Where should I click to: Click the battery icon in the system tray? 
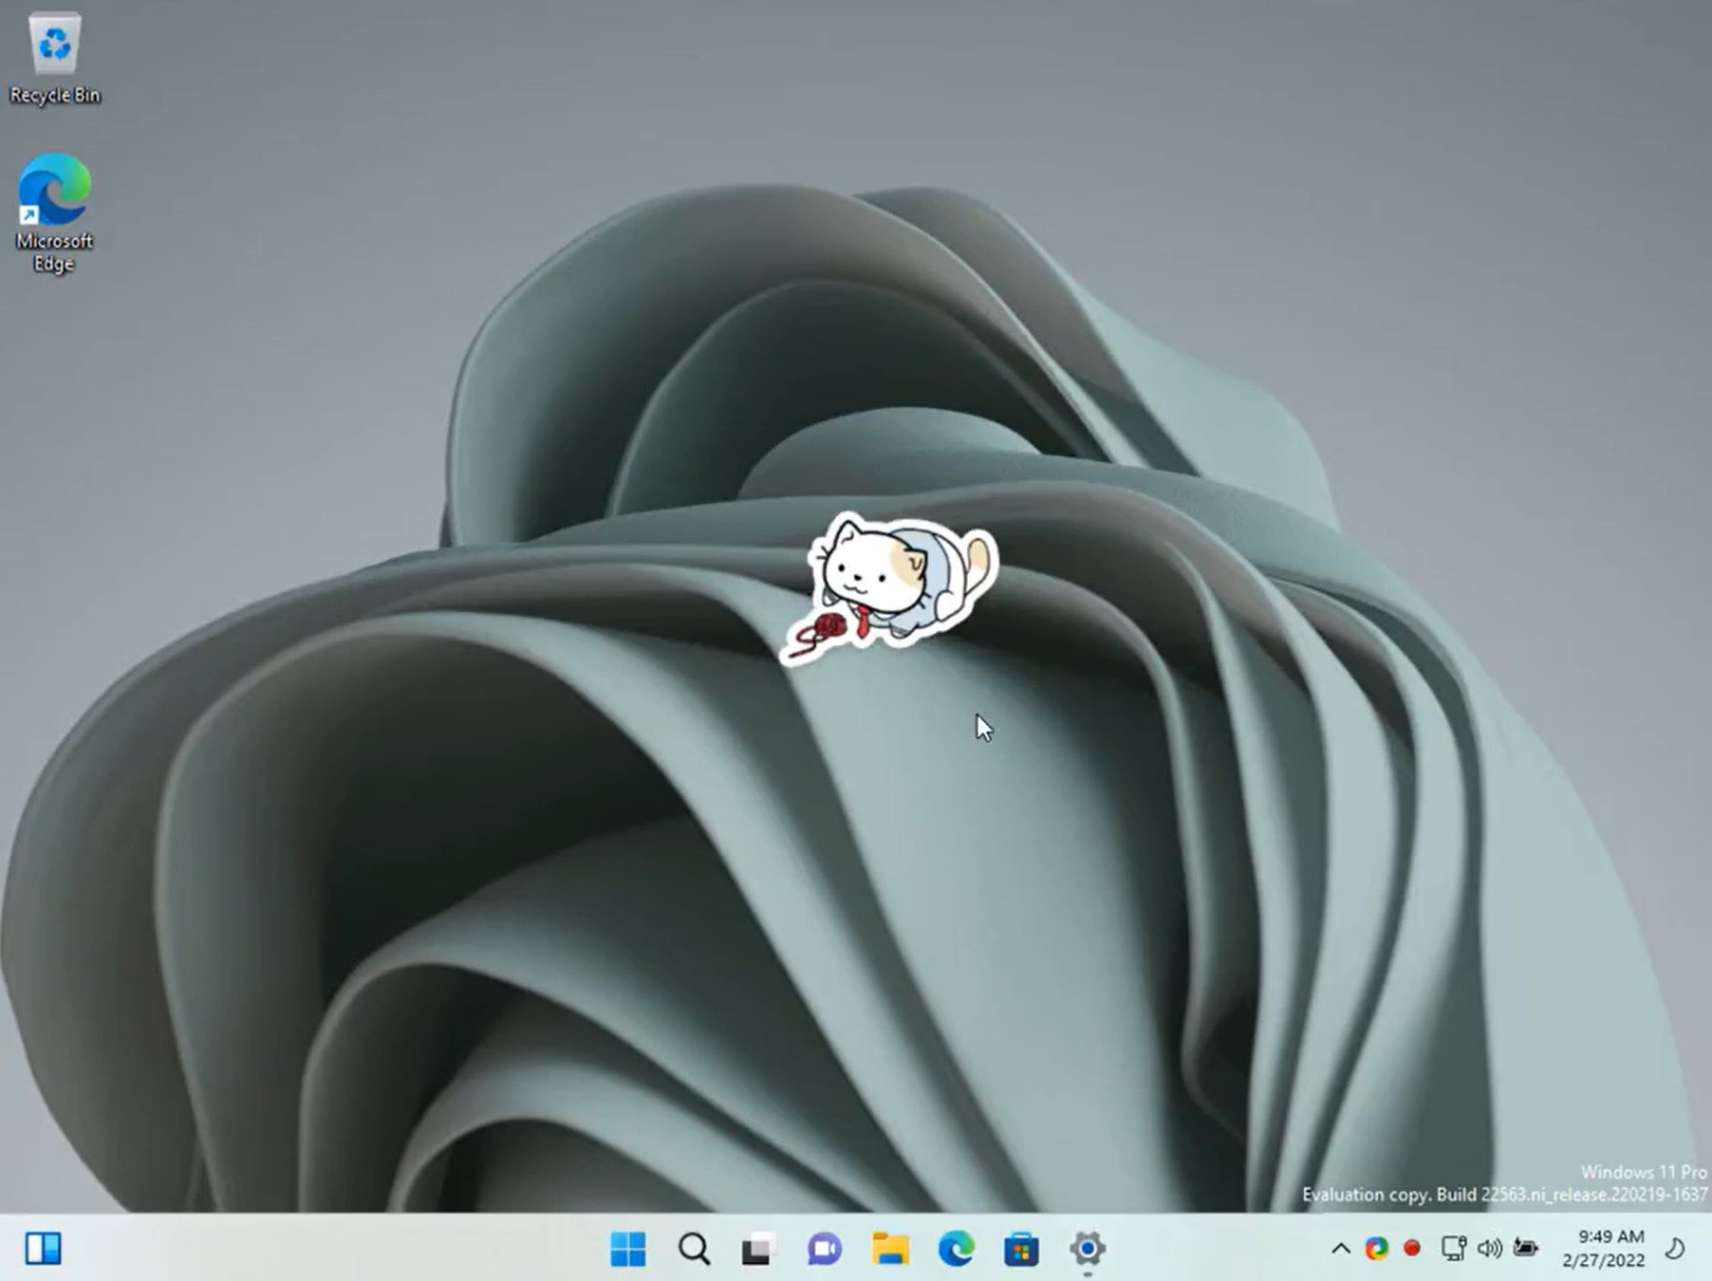(1526, 1249)
